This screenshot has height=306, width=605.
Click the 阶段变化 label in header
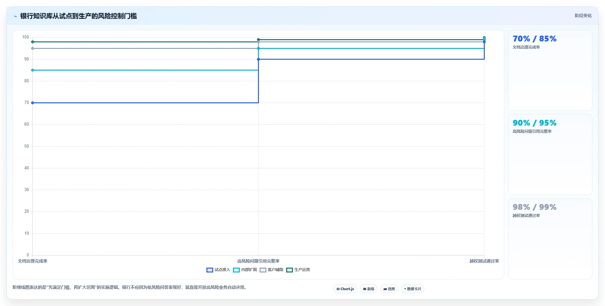tap(583, 16)
